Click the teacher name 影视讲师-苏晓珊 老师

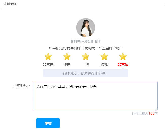(x=86, y=41)
